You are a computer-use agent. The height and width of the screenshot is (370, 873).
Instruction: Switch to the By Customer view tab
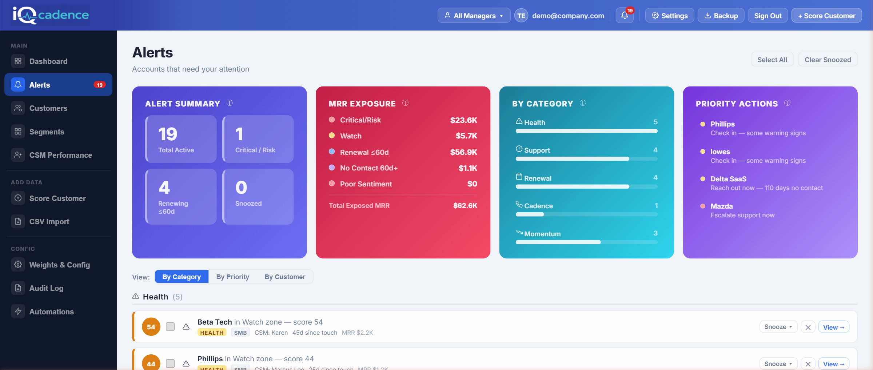click(285, 277)
